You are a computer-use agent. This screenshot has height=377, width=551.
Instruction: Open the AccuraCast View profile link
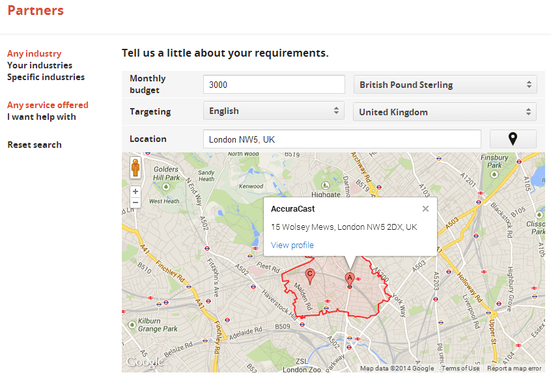tap(292, 245)
